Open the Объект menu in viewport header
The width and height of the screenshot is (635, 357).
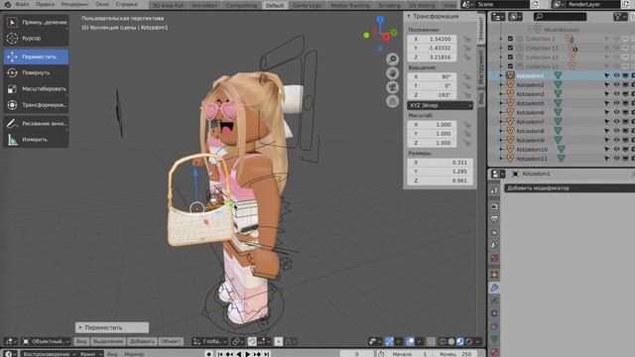(171, 341)
